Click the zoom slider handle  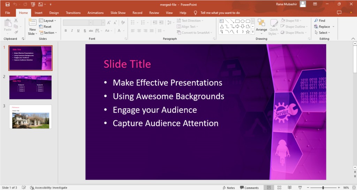[323, 188]
